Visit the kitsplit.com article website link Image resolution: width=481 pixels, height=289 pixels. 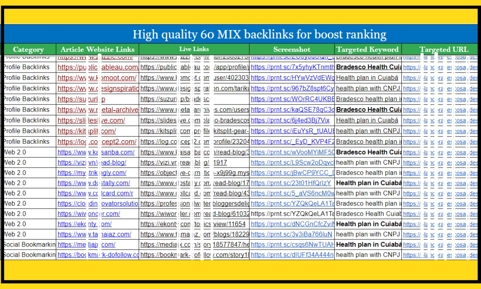[87, 131]
